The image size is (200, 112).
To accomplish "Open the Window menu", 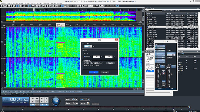I will pos(46,3).
